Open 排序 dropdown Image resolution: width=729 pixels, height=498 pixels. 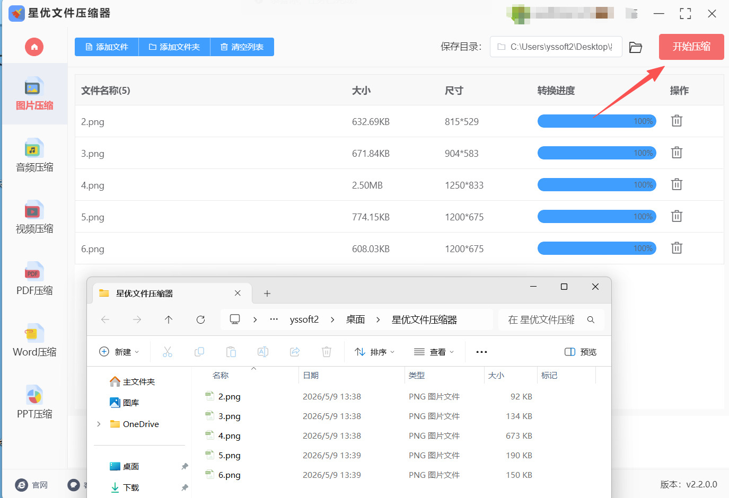click(x=375, y=352)
